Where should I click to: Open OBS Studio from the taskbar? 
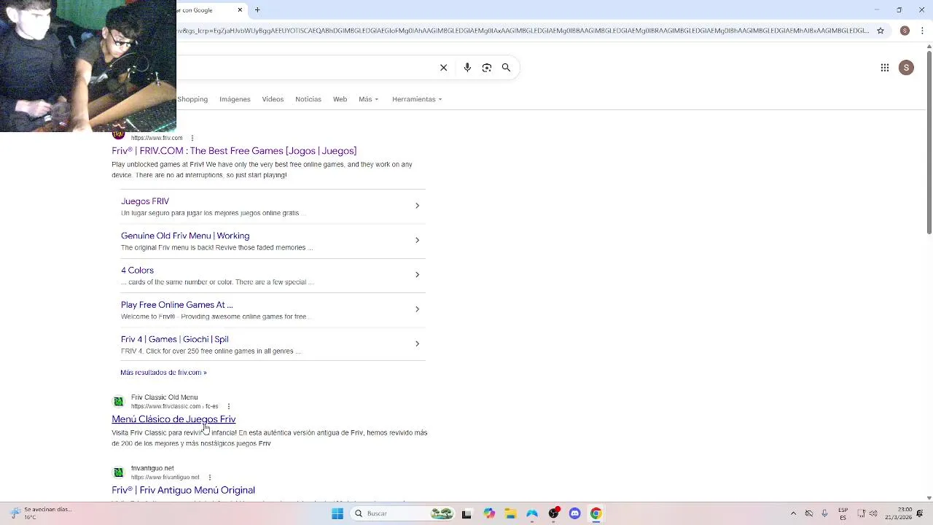(x=554, y=513)
